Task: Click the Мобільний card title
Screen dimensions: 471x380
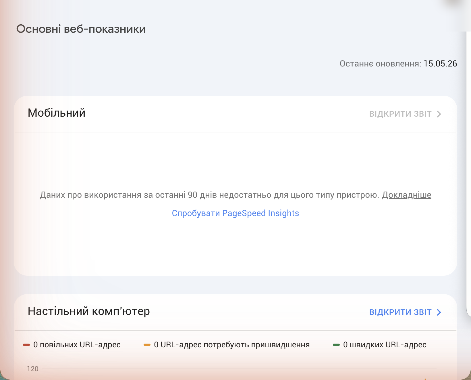Action: click(x=57, y=113)
